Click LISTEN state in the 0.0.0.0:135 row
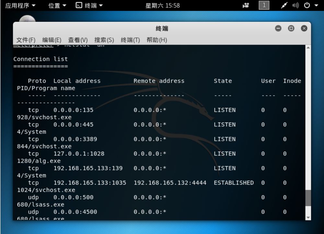Image resolution: width=324 pixels, height=234 pixels. click(x=225, y=110)
